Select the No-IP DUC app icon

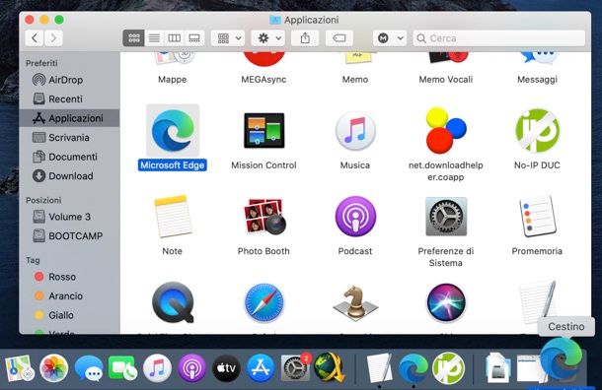(537, 131)
